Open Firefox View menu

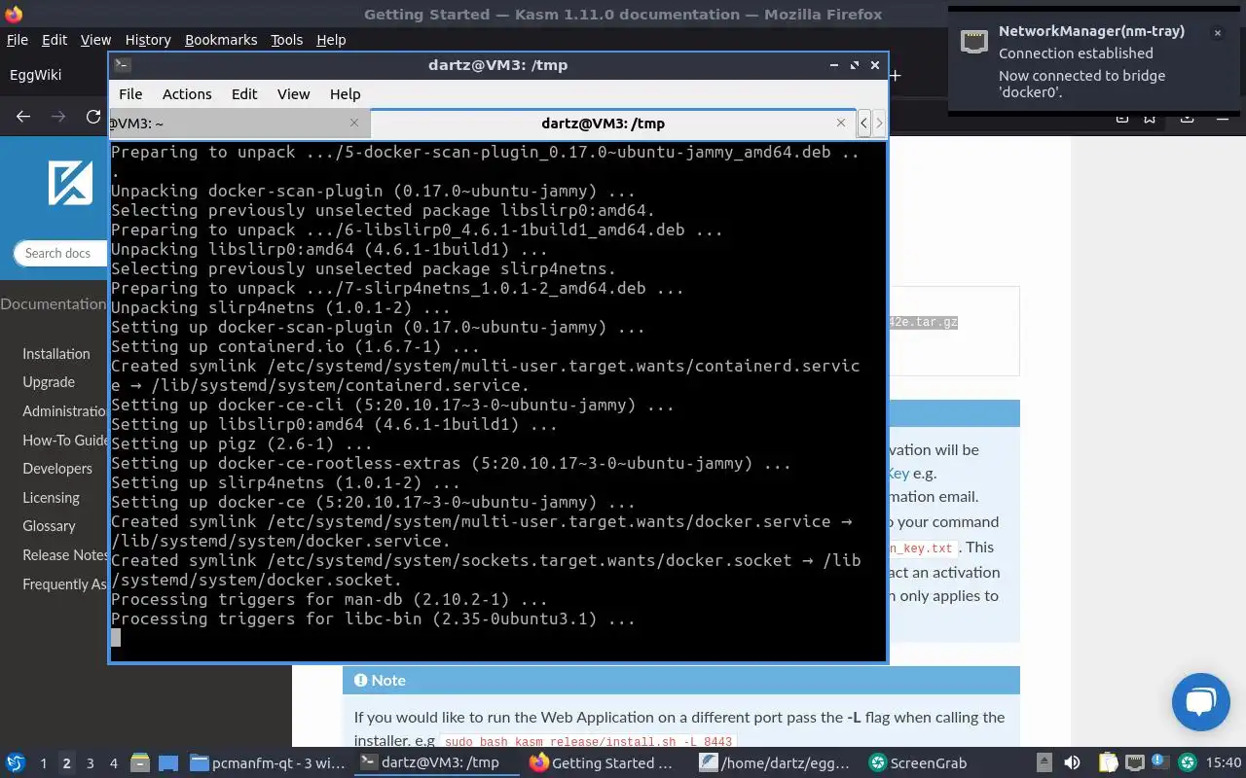coord(95,40)
